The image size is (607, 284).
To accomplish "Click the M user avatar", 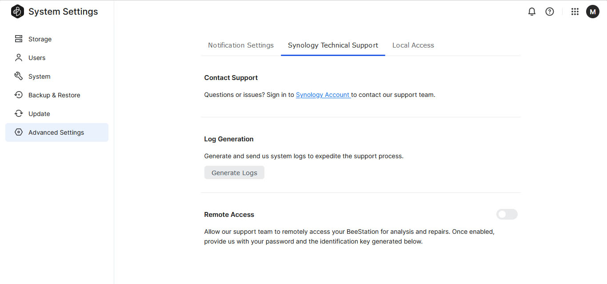I will pyautogui.click(x=592, y=12).
